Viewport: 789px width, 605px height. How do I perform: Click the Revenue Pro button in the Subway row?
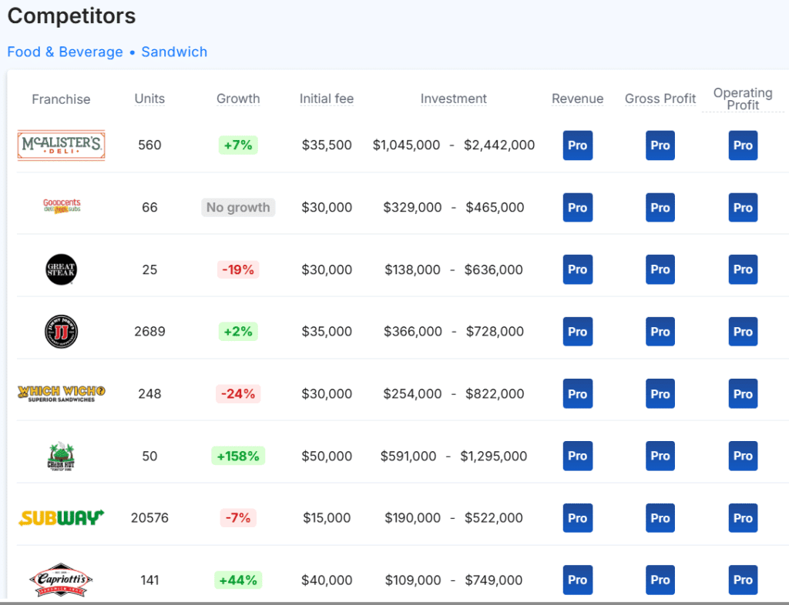578,518
